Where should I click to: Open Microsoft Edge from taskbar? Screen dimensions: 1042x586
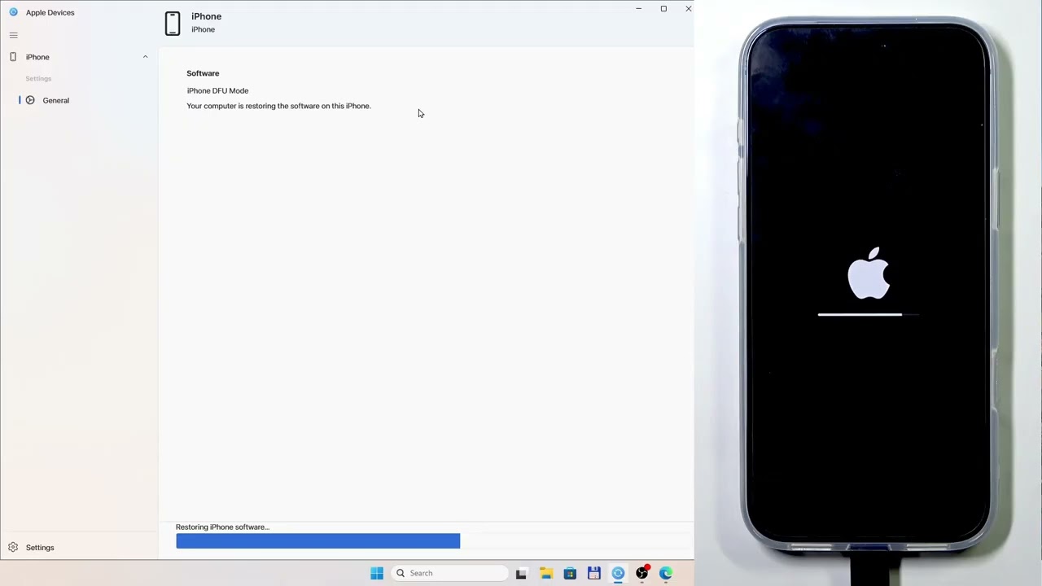(x=666, y=573)
